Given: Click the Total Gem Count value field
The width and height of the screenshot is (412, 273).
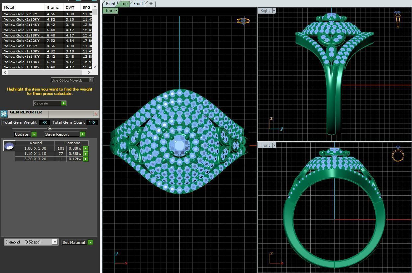Looking at the screenshot, I should pyautogui.click(x=92, y=122).
